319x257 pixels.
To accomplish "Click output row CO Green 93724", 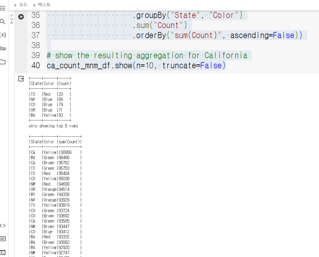I will click(x=55, y=210).
